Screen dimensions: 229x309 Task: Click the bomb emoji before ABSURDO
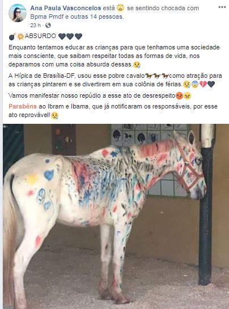12,37
